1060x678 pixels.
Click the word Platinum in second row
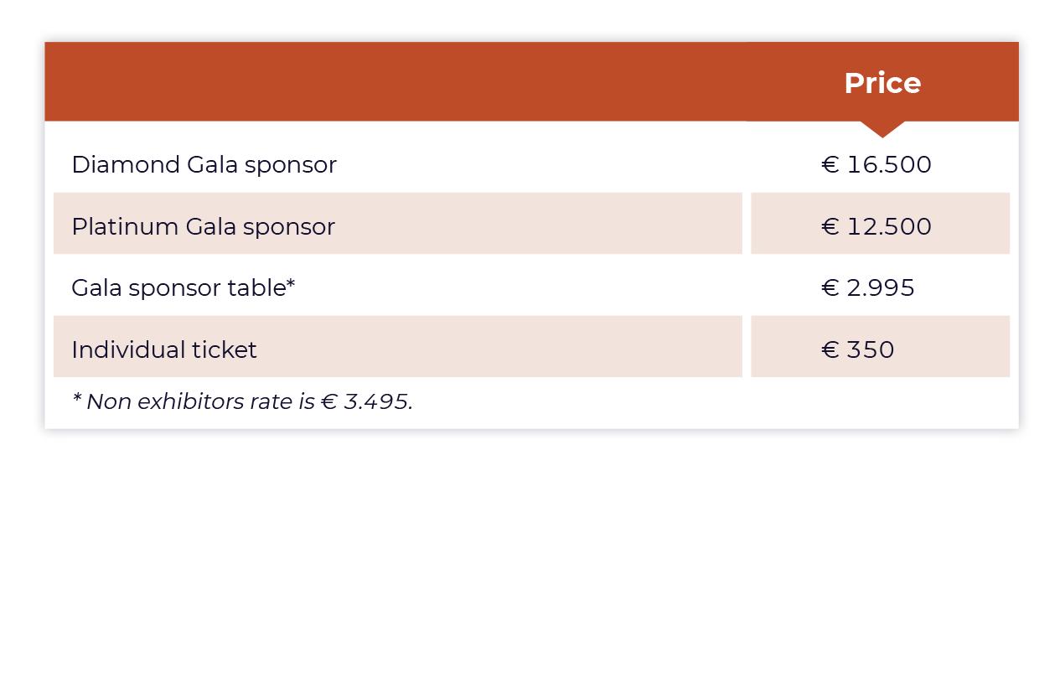click(125, 226)
